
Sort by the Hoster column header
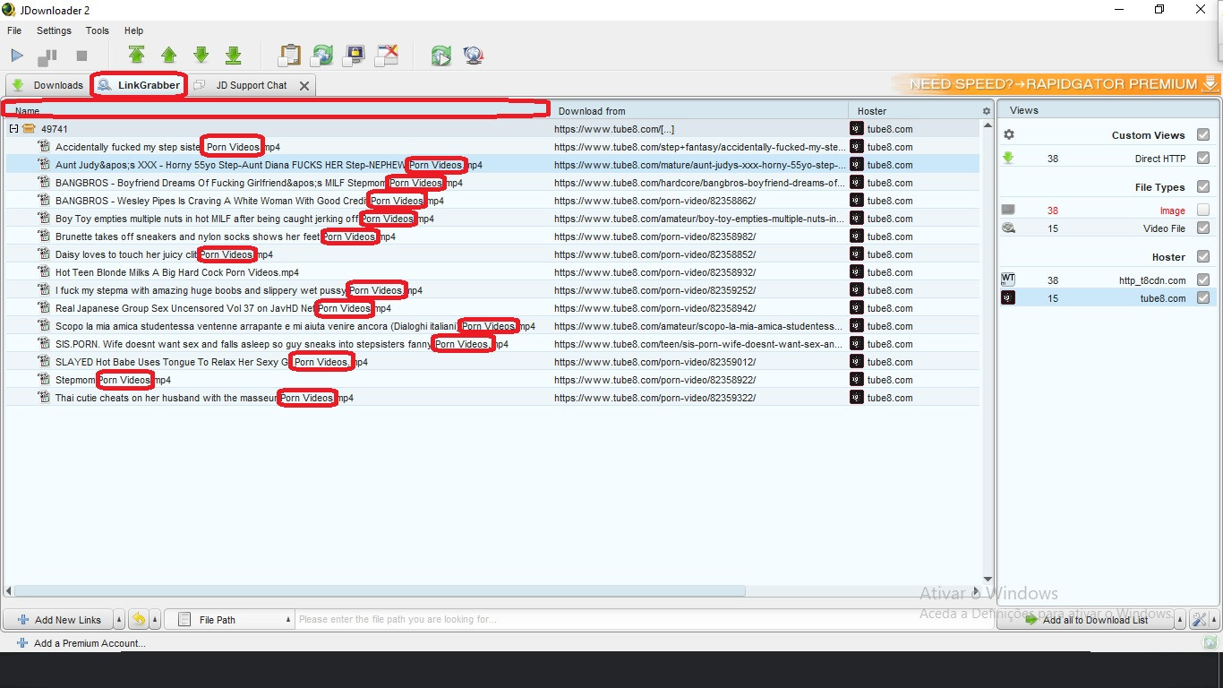[x=913, y=111]
